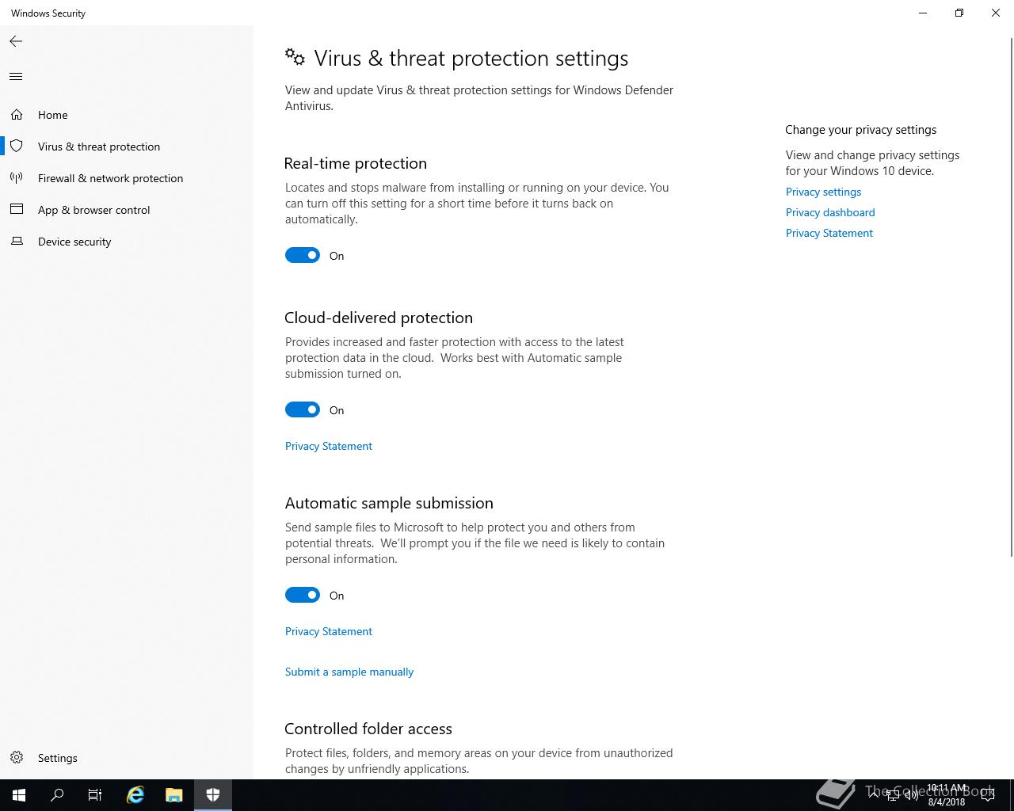
Task: Open the Windows Start menu
Action: 19,795
